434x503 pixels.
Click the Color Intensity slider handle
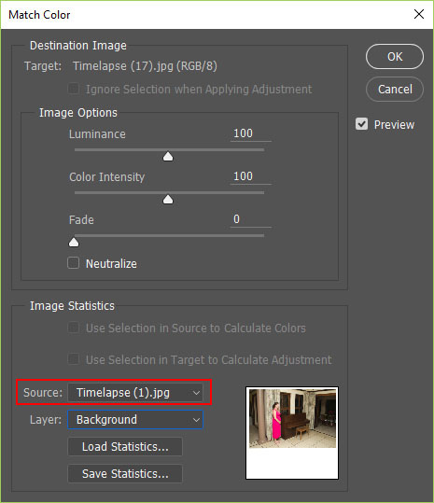pos(168,200)
